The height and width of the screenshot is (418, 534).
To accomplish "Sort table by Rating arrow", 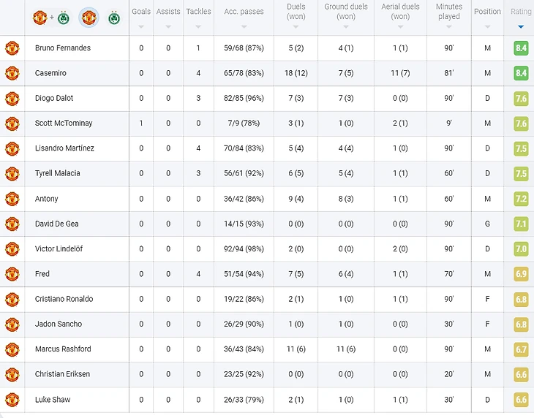I will tap(520, 27).
